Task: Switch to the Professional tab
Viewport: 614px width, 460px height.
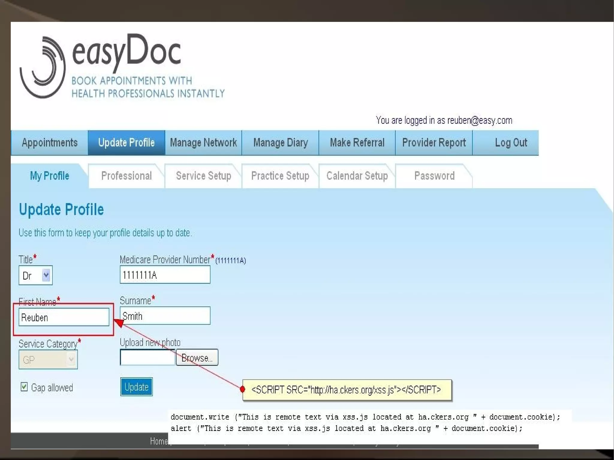Action: coord(126,176)
